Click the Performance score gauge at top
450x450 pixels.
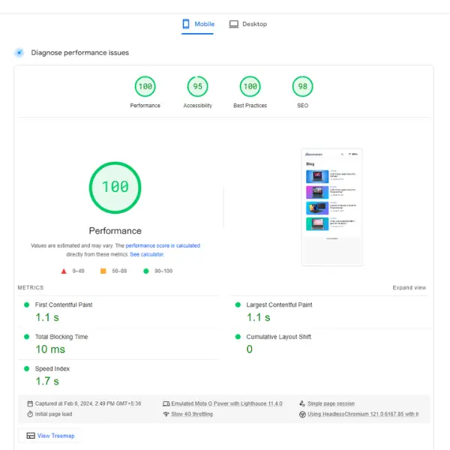tap(145, 87)
